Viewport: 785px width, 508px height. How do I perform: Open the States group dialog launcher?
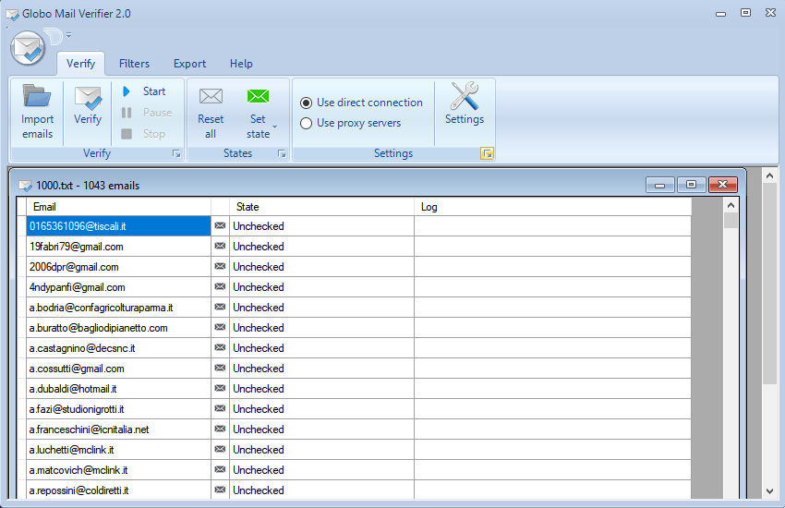[282, 153]
